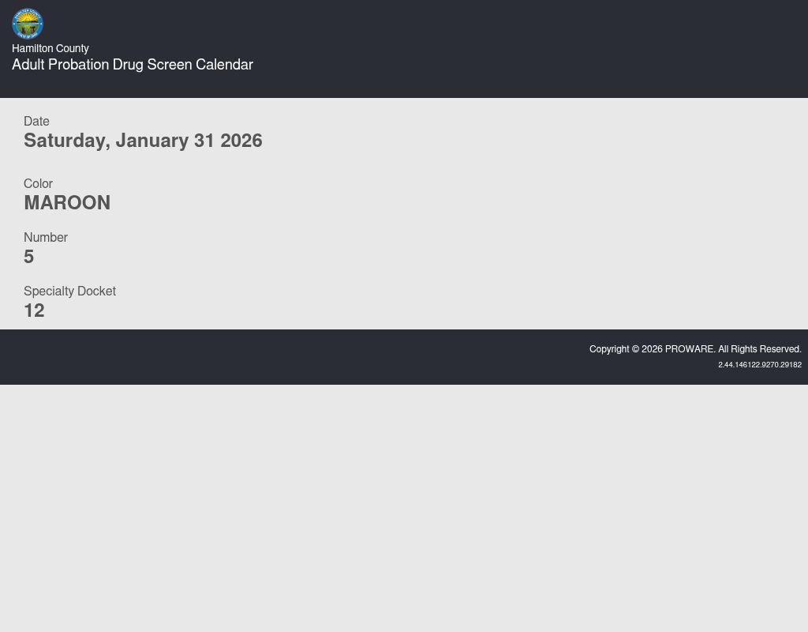Select the number value 5

pyautogui.click(x=29, y=257)
